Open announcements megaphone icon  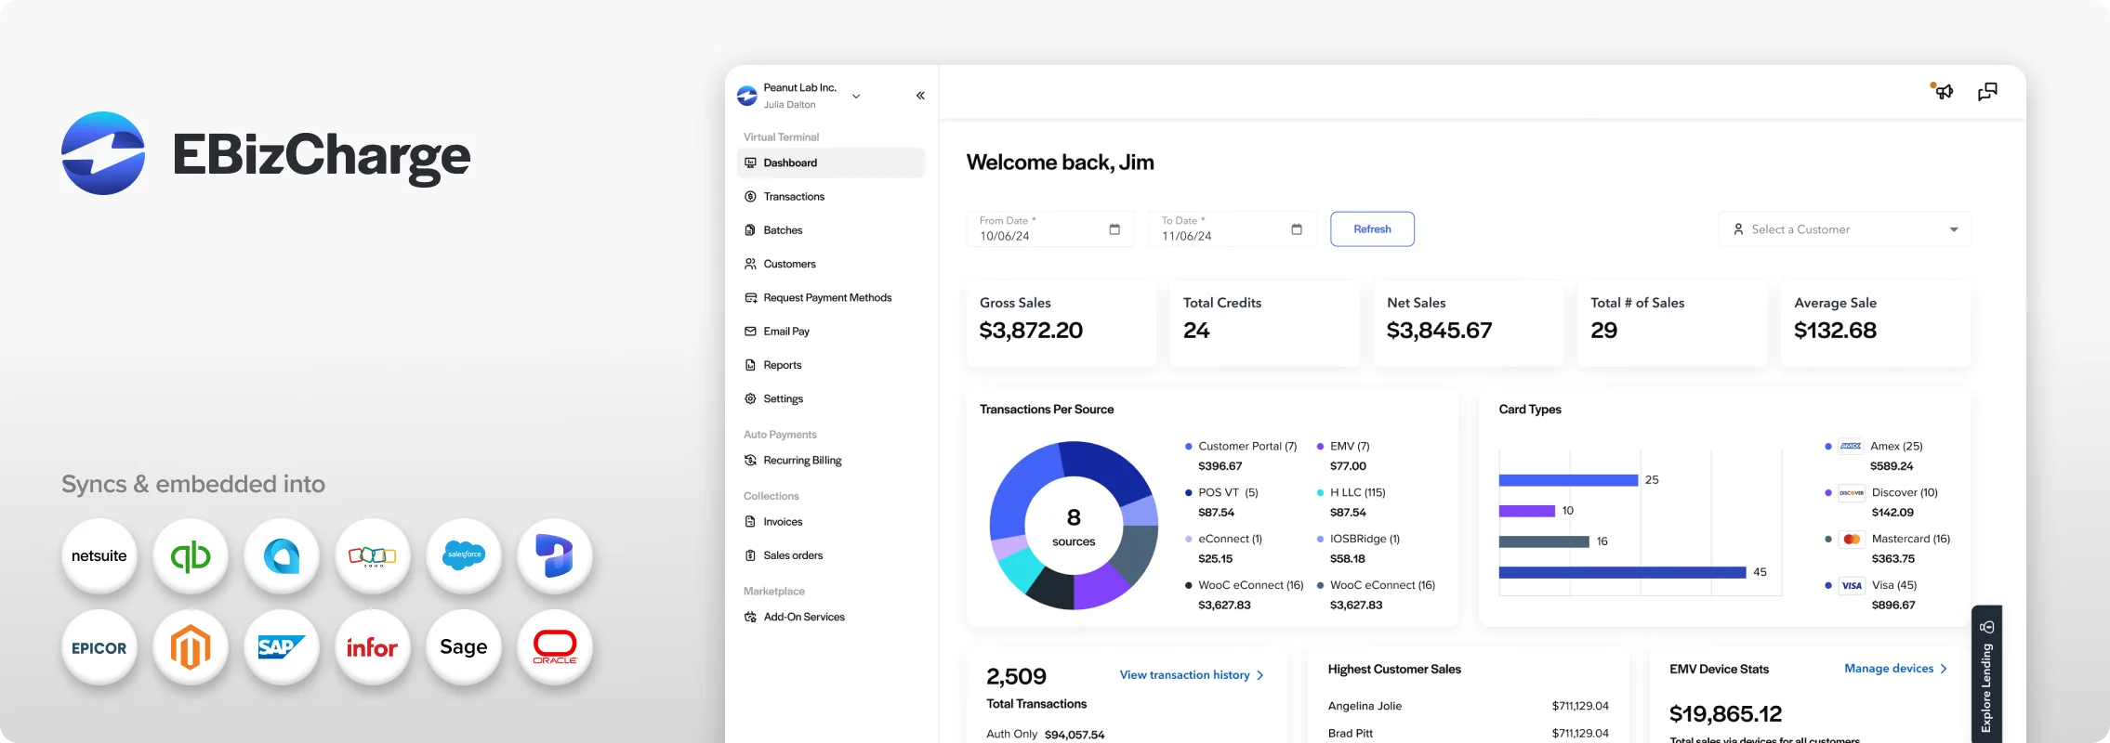click(1944, 91)
